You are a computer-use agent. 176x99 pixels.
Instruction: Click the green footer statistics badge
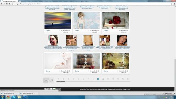pos(57,89)
